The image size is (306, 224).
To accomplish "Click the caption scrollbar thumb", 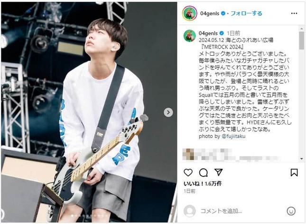I will pos(301,40).
